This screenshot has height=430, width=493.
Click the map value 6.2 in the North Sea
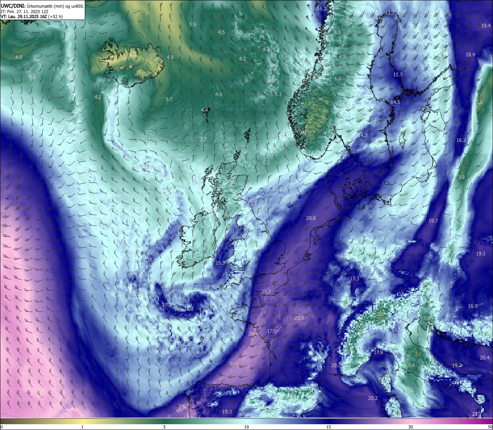point(266,163)
